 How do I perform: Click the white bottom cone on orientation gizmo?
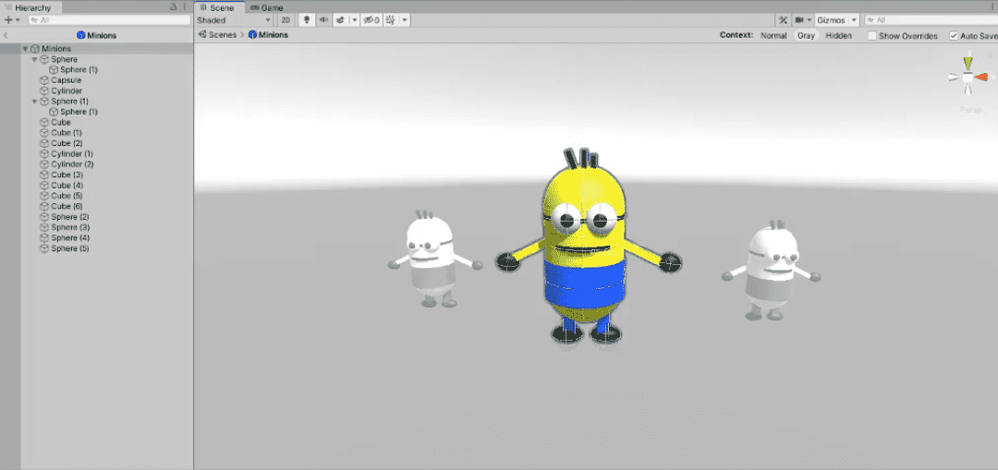point(968,90)
